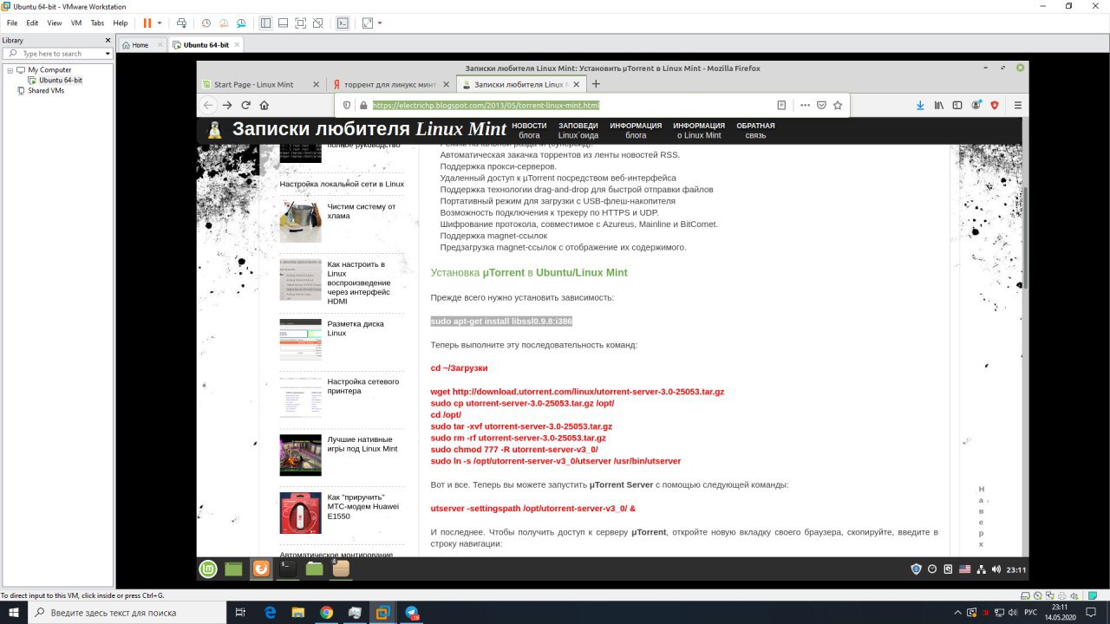Screen dimensions: 1110x624
Task: Click Send Ctrl+Alt+Del icon in VMware toolbar
Action: point(181,23)
